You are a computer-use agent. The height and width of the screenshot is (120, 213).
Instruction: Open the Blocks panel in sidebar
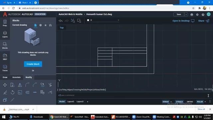tap(5, 45)
